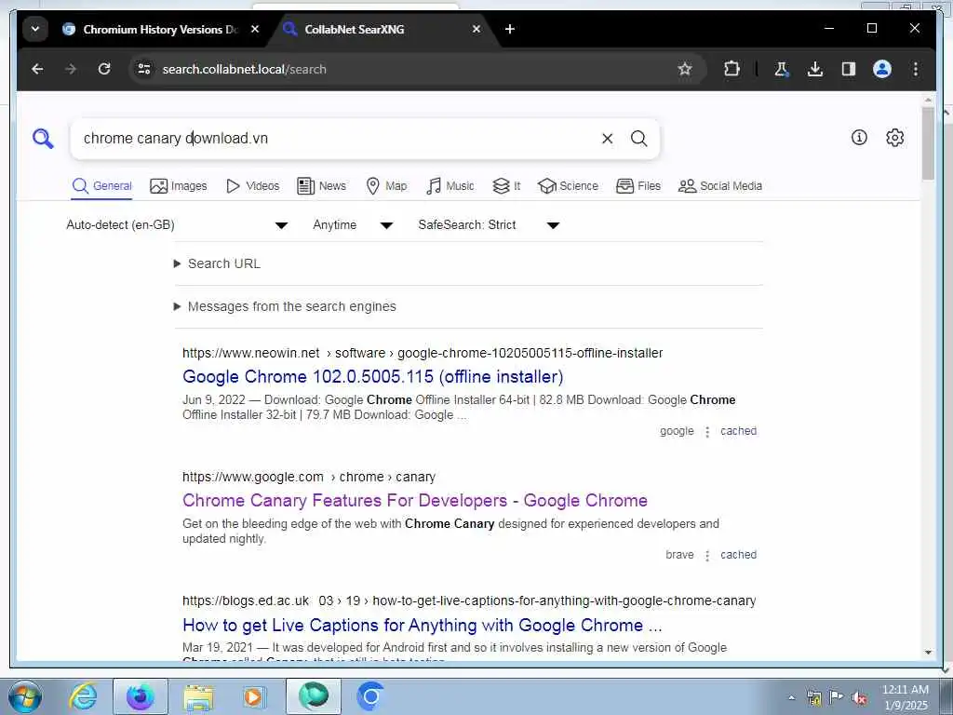Open Chrome three-dot menu
Image resolution: width=953 pixels, height=715 pixels.
point(916,69)
